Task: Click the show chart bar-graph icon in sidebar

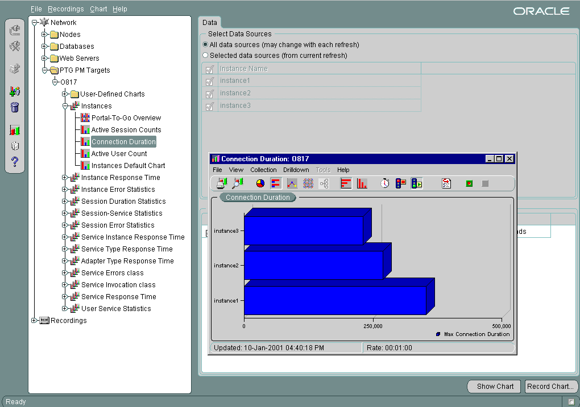Action: (15, 130)
